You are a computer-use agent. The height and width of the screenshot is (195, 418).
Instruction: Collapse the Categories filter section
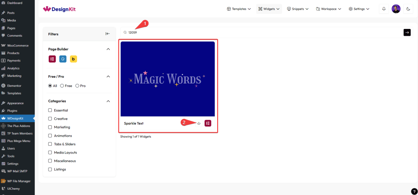click(x=108, y=101)
